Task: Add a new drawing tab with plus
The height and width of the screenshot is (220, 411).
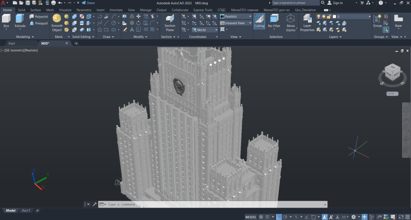Action: [x=76, y=44]
